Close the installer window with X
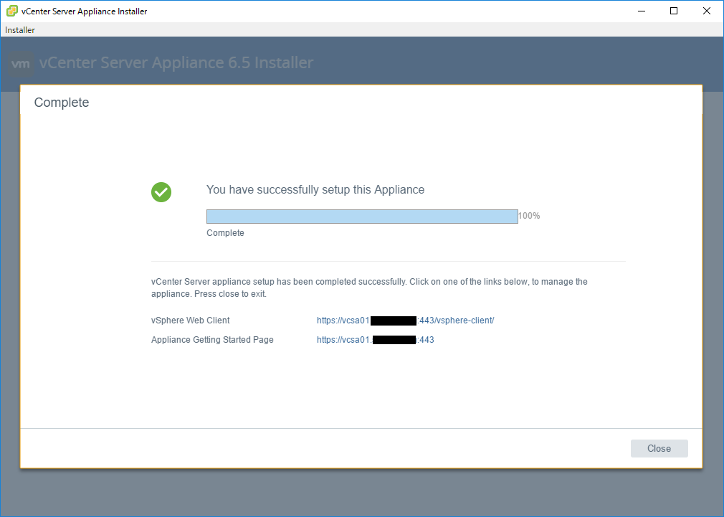Screen dimensions: 724x517 click(x=707, y=11)
